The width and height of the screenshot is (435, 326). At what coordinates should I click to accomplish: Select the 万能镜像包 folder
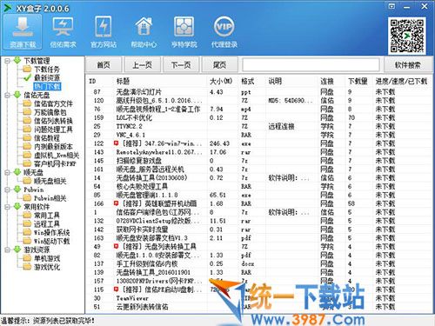[50, 112]
